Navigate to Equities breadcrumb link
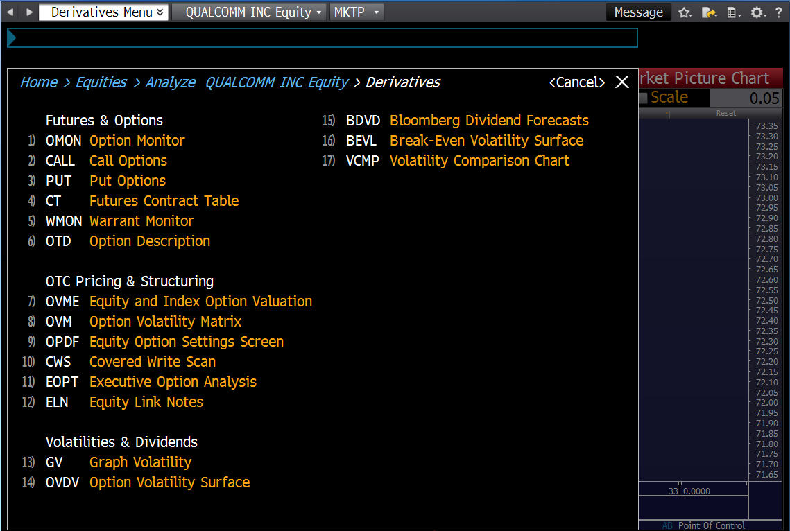This screenshot has height=531, width=790. click(101, 82)
